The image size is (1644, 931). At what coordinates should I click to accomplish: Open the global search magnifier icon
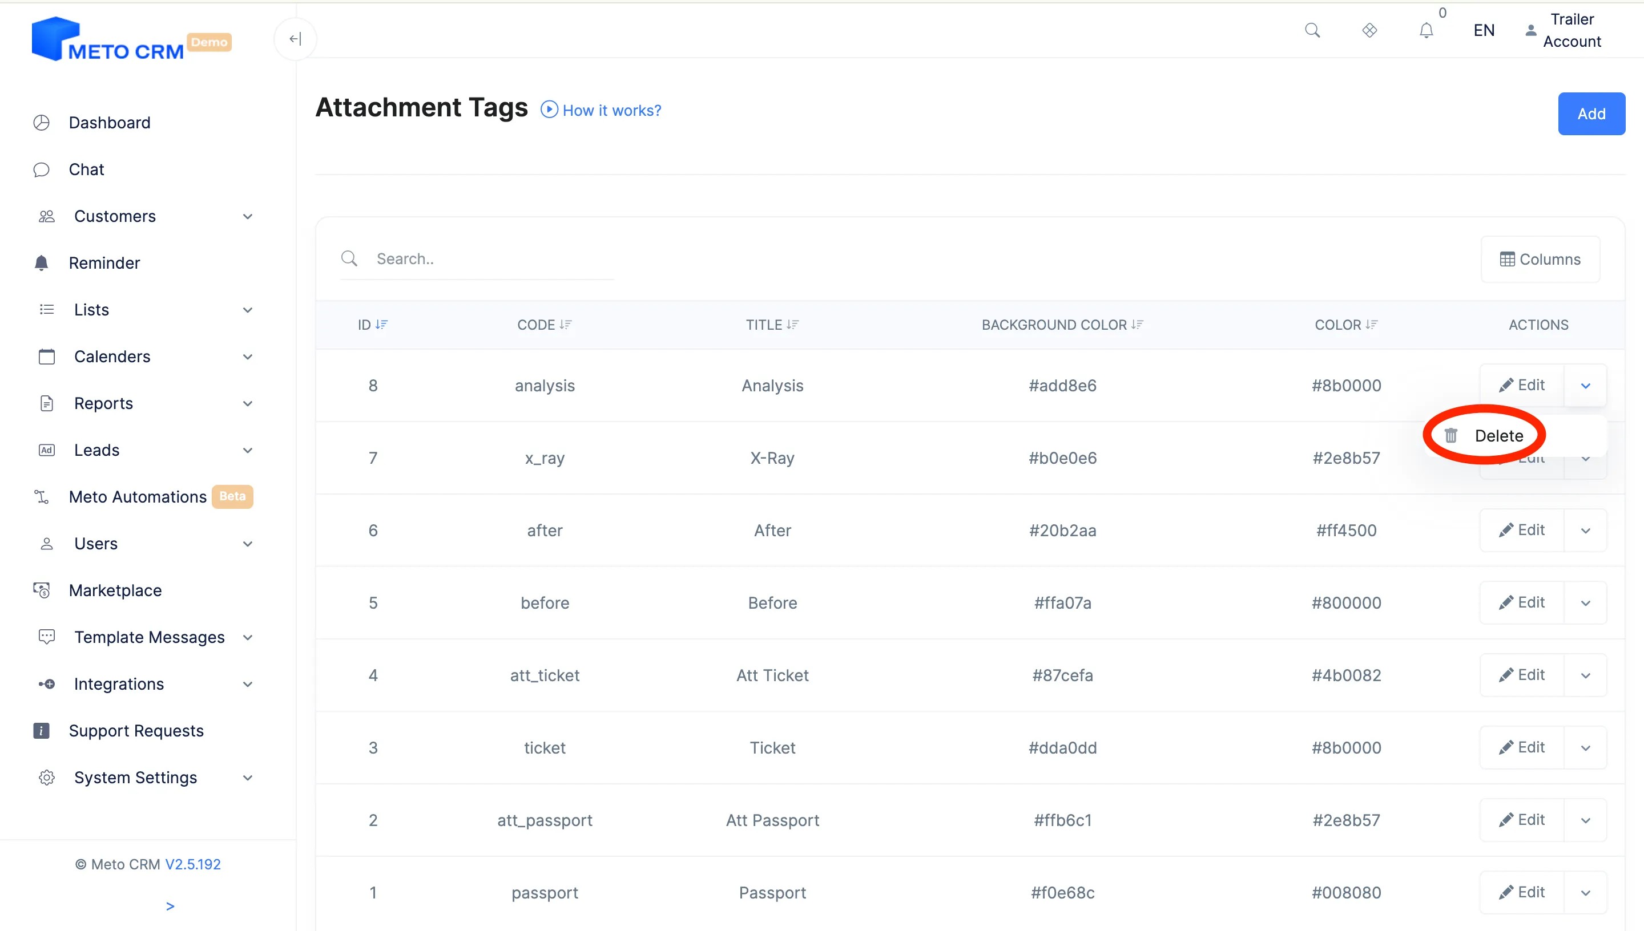pyautogui.click(x=1312, y=30)
